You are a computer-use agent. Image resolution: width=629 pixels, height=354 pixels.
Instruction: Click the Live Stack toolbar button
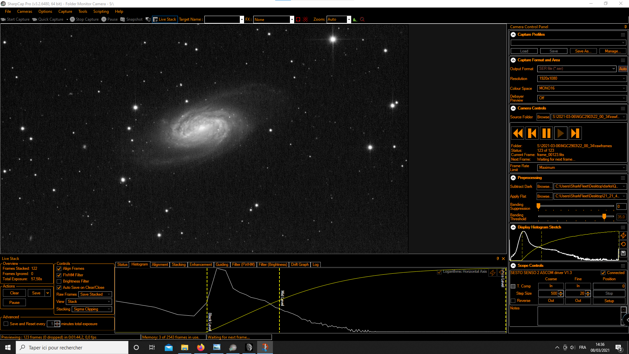click(x=165, y=19)
